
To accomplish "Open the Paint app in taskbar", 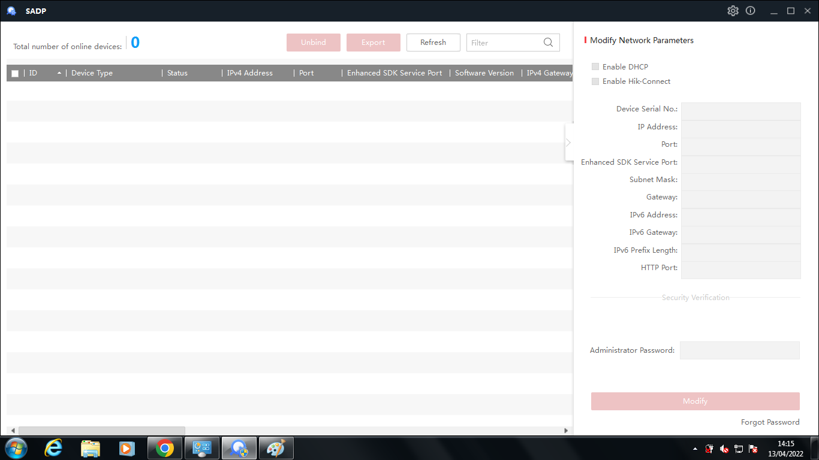I will coord(276,448).
